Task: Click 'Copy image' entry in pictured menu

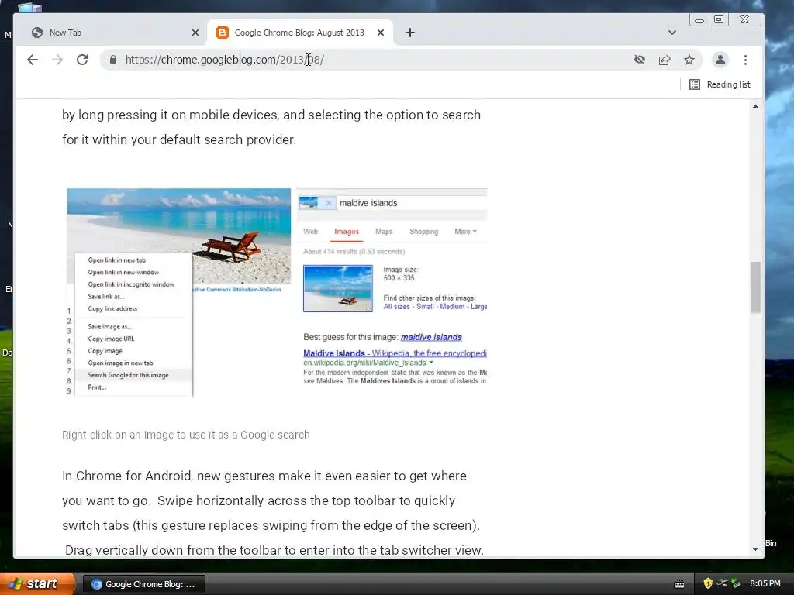Action: click(x=105, y=351)
